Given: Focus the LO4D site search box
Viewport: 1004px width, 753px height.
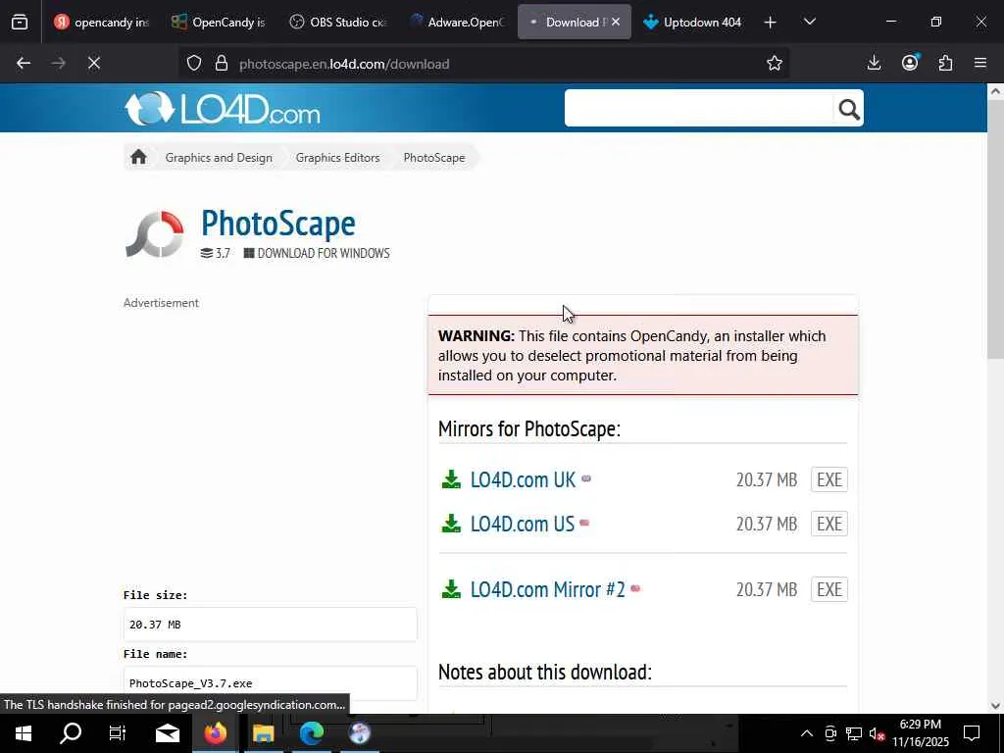Looking at the screenshot, I should [x=698, y=109].
